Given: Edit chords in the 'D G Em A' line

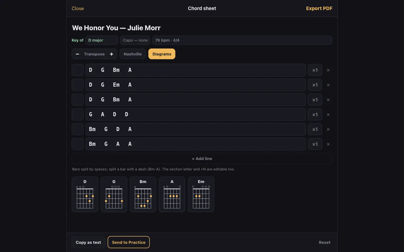Looking at the screenshot, I should click(x=196, y=85).
